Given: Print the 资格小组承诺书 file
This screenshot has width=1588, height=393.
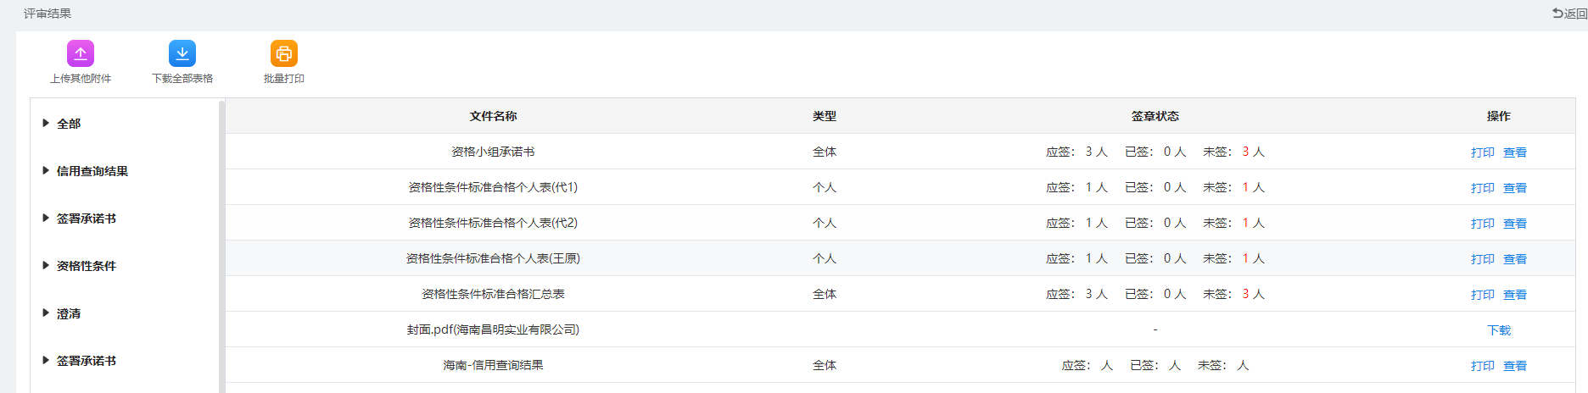Looking at the screenshot, I should coord(1483,152).
